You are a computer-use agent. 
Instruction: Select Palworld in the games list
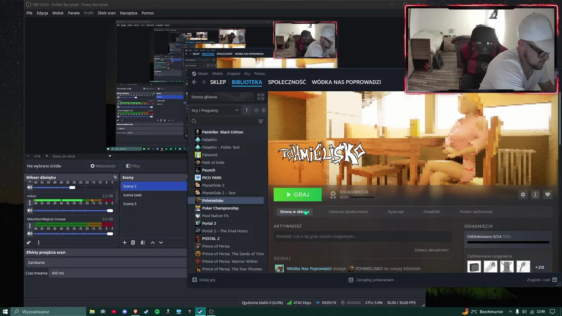226,155
